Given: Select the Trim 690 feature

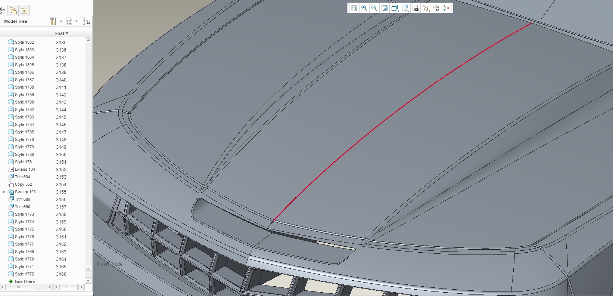Looking at the screenshot, I should [22, 207].
